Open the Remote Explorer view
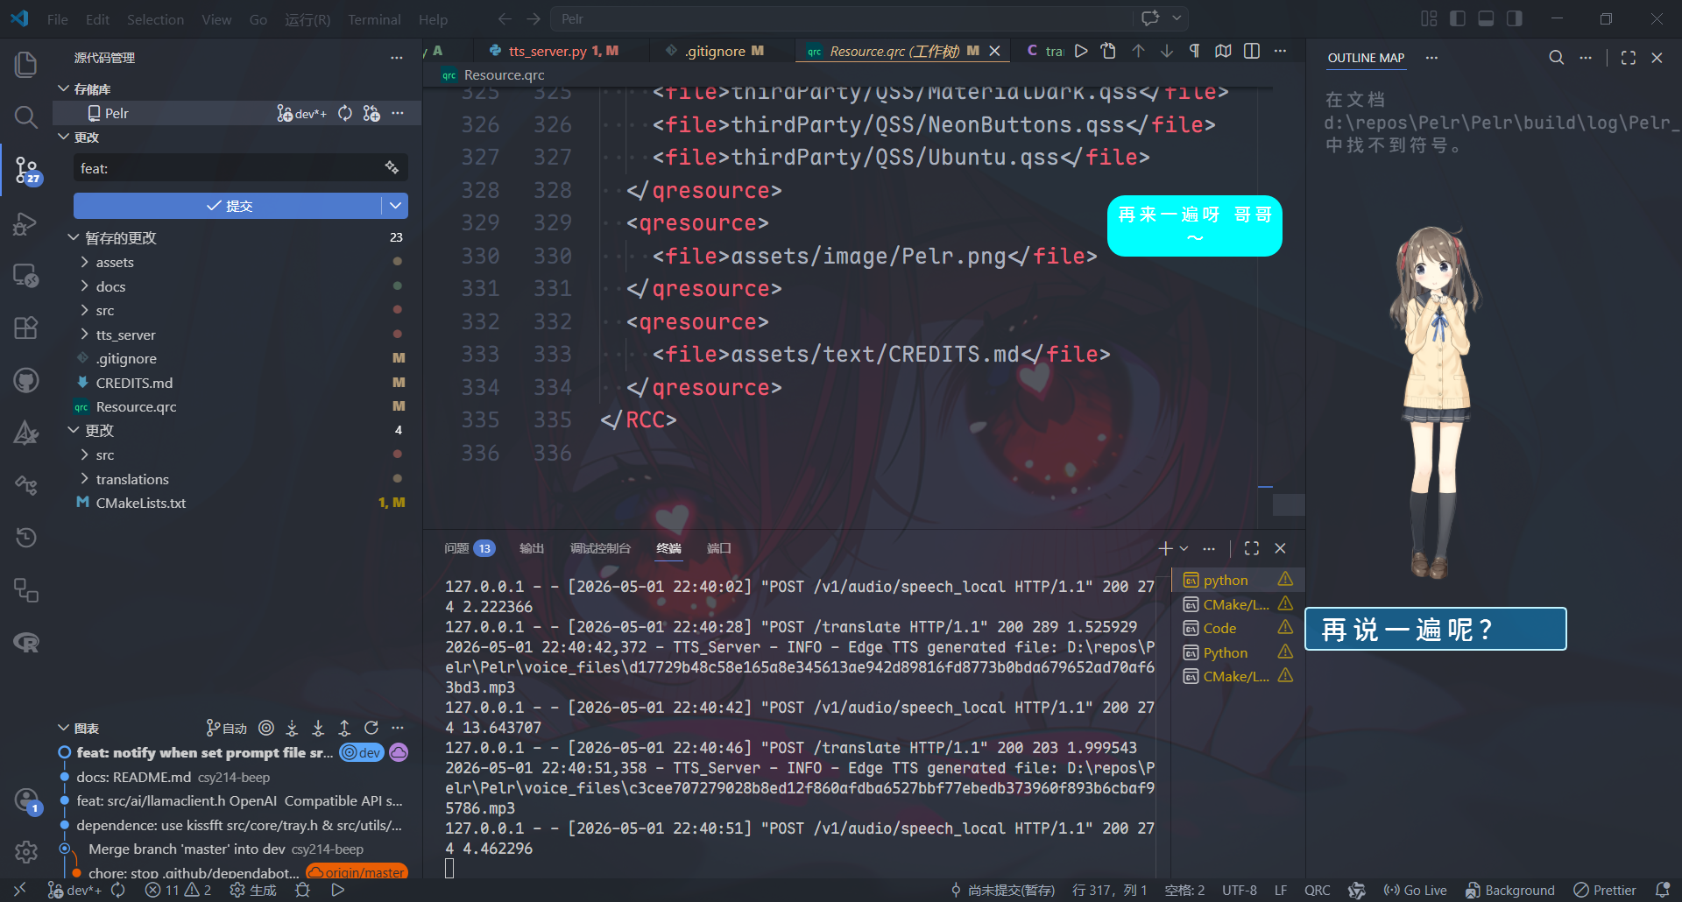This screenshot has height=902, width=1682. (x=26, y=276)
